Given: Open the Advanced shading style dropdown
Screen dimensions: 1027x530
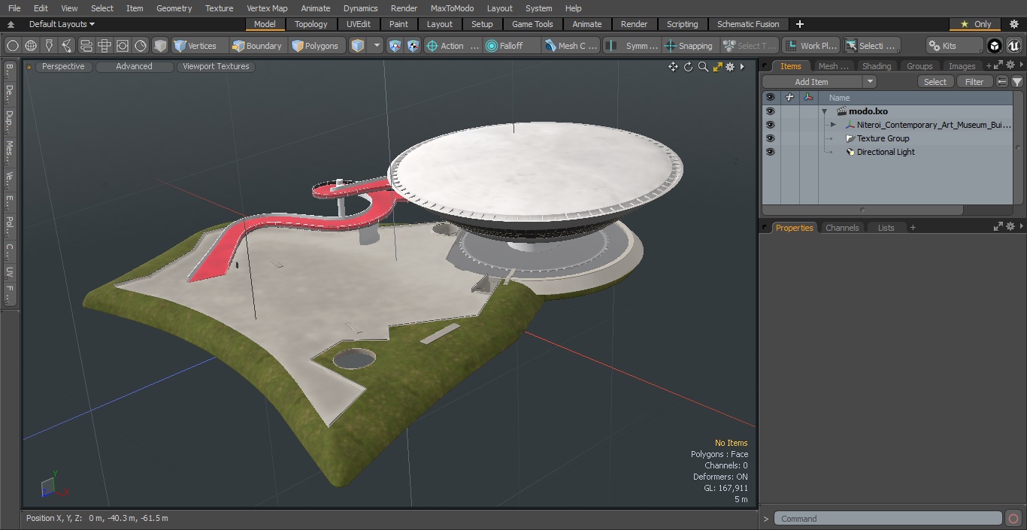Looking at the screenshot, I should click(x=134, y=67).
